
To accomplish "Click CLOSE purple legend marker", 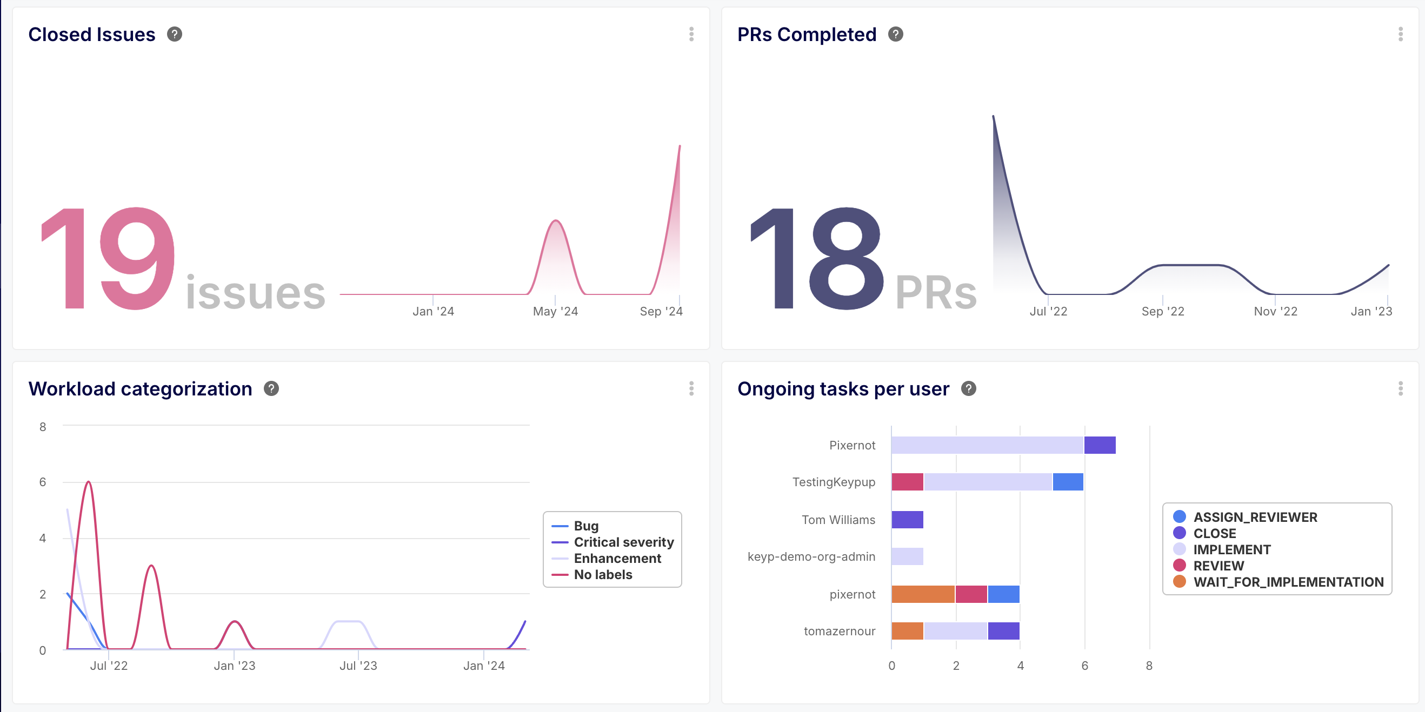I will 1180,533.
